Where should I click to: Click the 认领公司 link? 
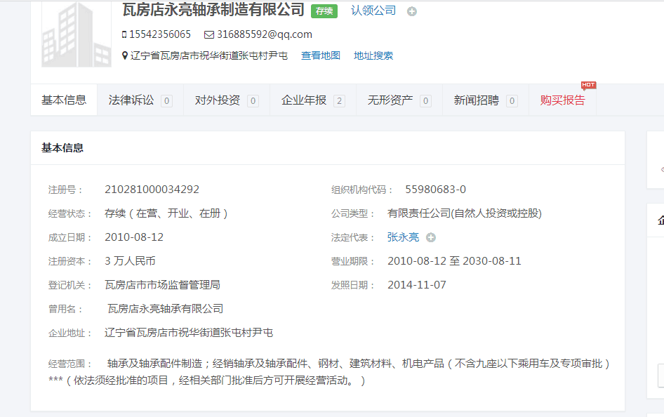[373, 11]
